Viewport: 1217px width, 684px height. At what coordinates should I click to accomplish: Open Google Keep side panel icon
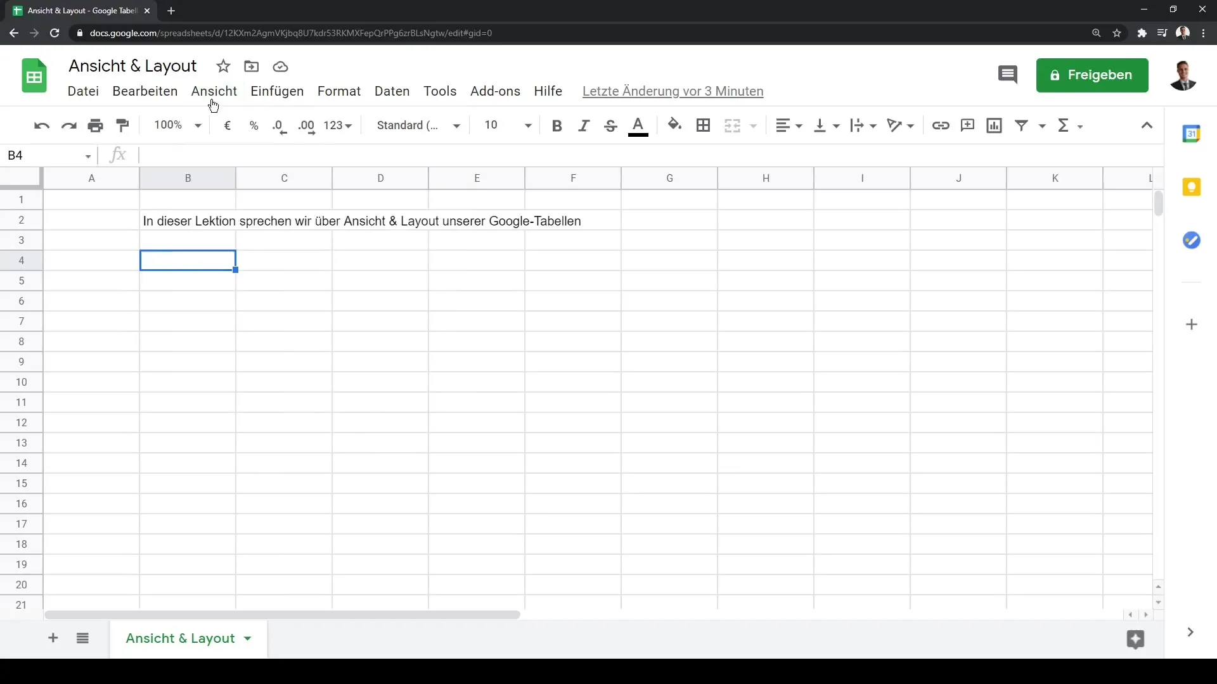point(1192,187)
